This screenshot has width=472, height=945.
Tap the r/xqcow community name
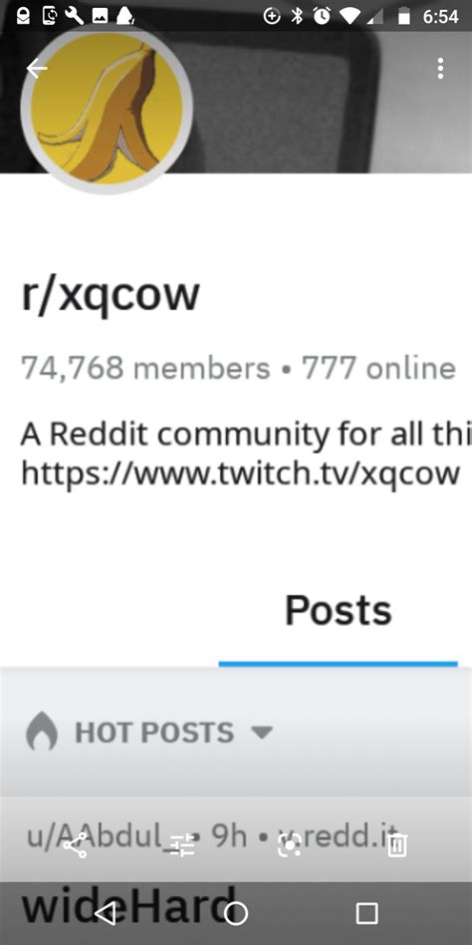coord(111,295)
